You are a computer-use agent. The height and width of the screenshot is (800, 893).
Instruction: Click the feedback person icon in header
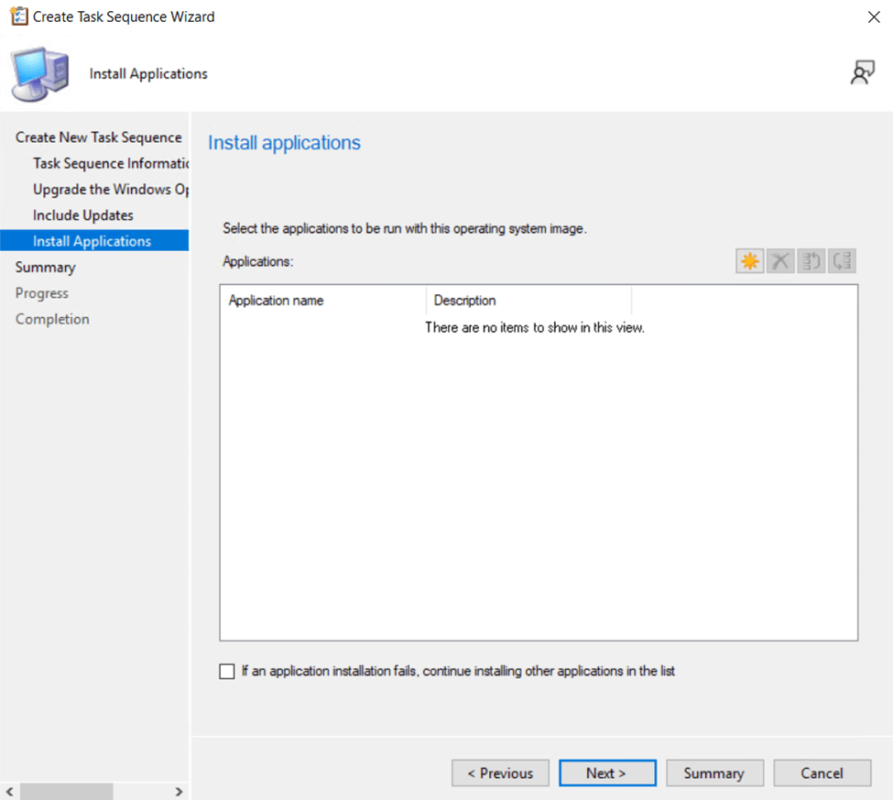(x=862, y=73)
